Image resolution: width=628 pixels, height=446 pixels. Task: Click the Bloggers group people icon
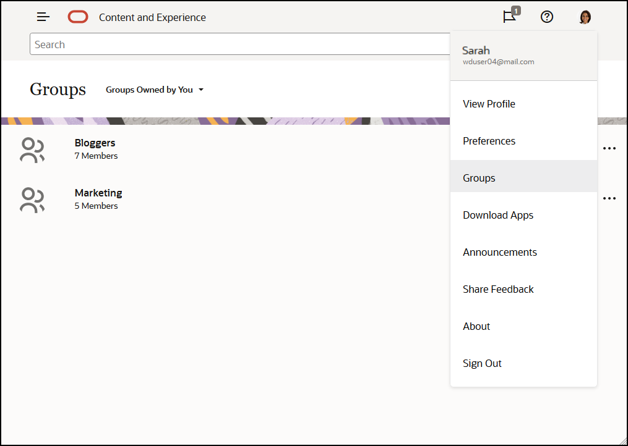(32, 150)
